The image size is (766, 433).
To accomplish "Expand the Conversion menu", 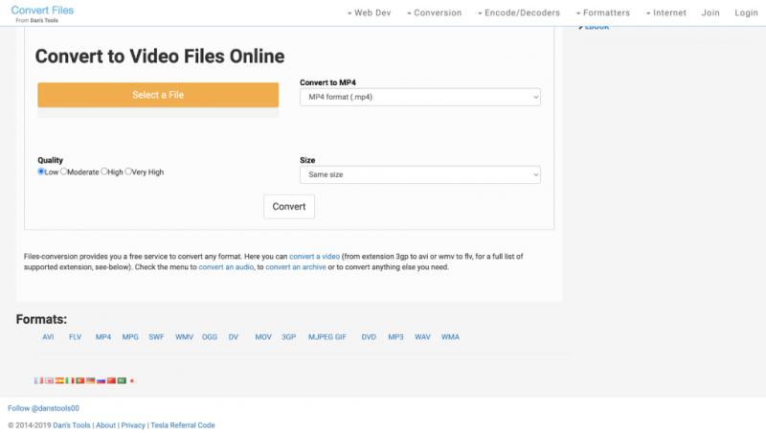I will (435, 12).
